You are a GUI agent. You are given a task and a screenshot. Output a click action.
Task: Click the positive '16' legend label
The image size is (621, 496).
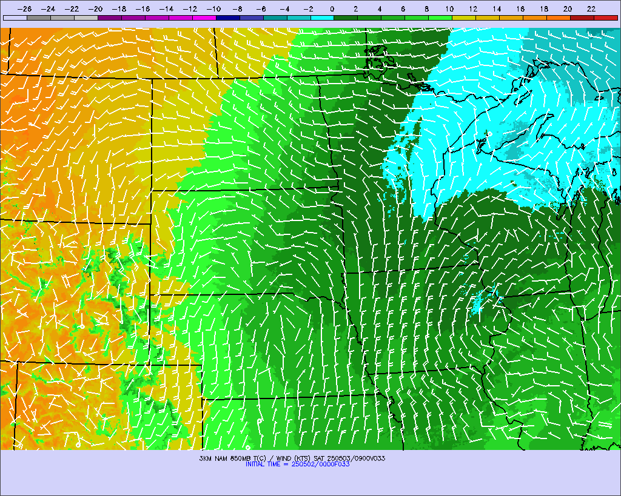520,8
